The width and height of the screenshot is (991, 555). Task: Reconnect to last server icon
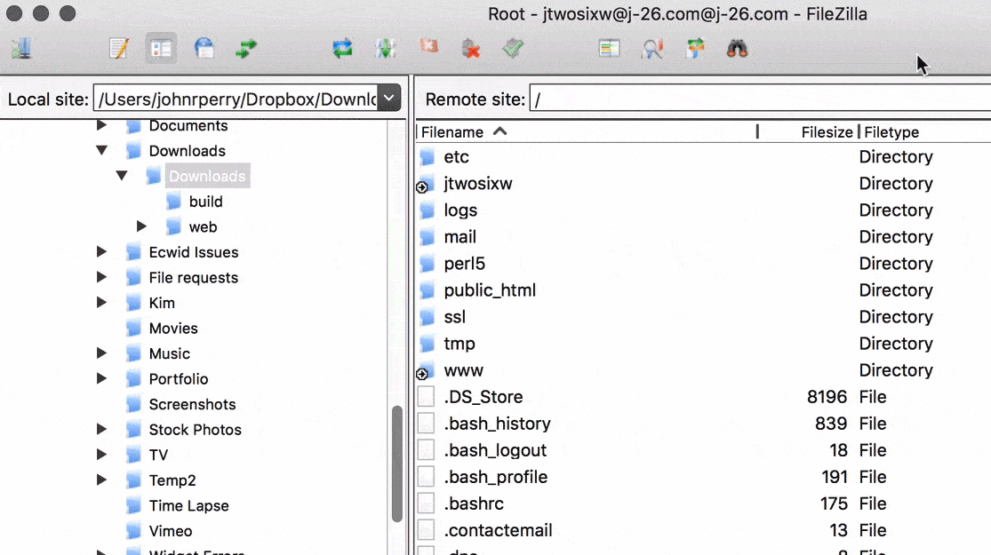tap(513, 48)
